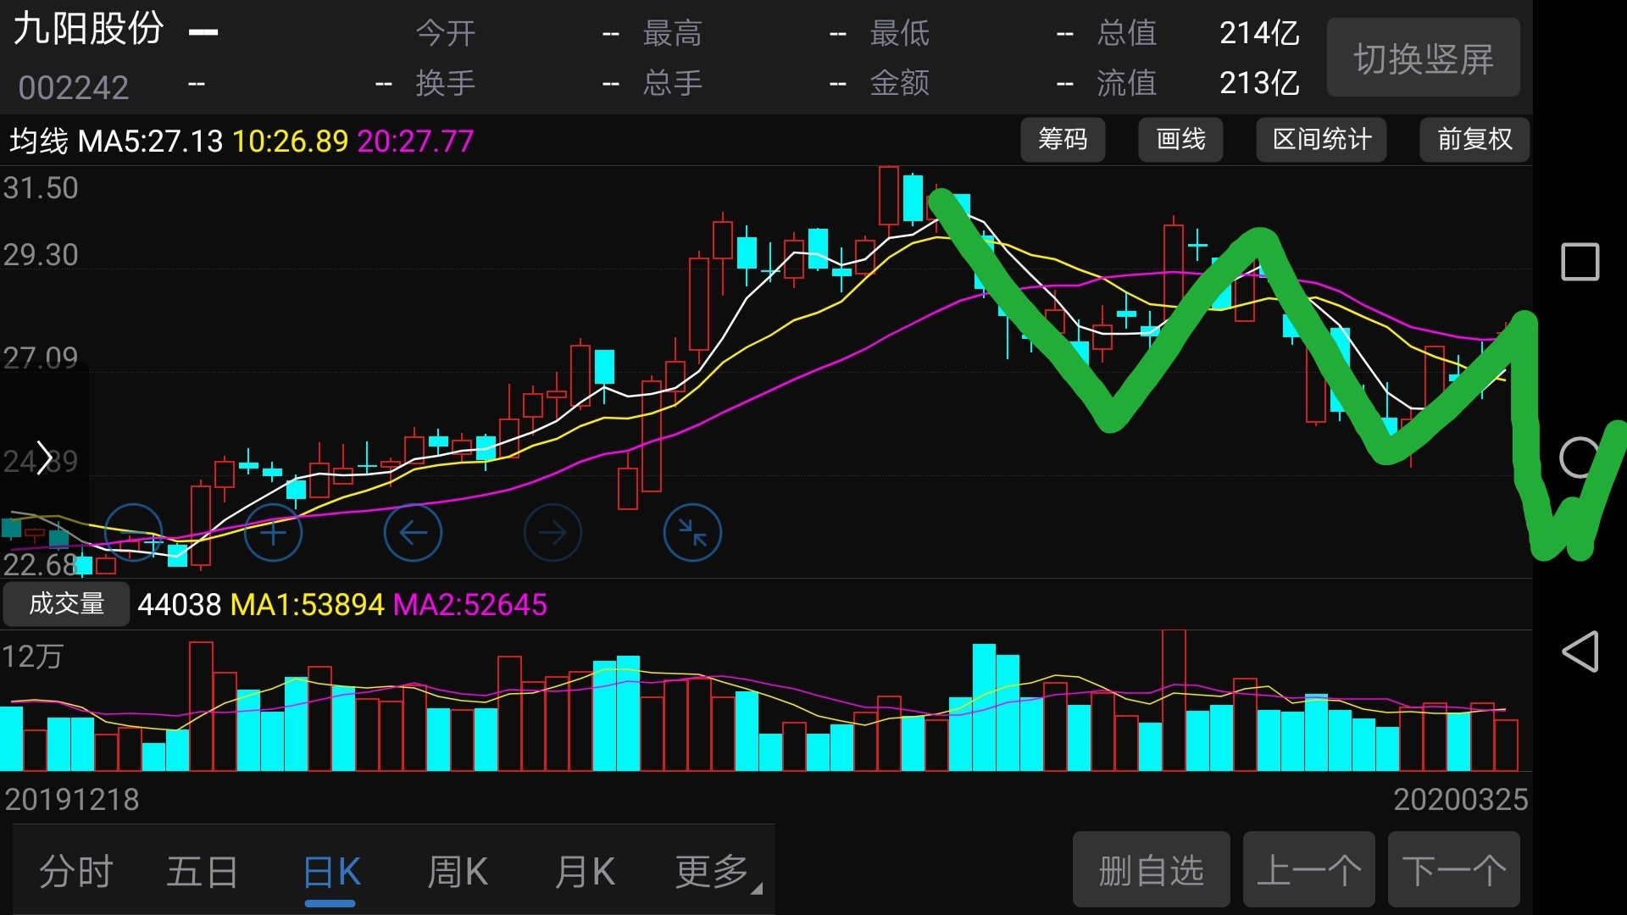Change the 成交量 indicator selector

pyautogui.click(x=66, y=604)
